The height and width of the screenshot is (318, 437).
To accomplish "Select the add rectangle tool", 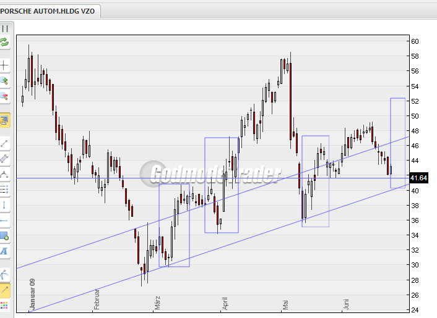I will (4, 236).
